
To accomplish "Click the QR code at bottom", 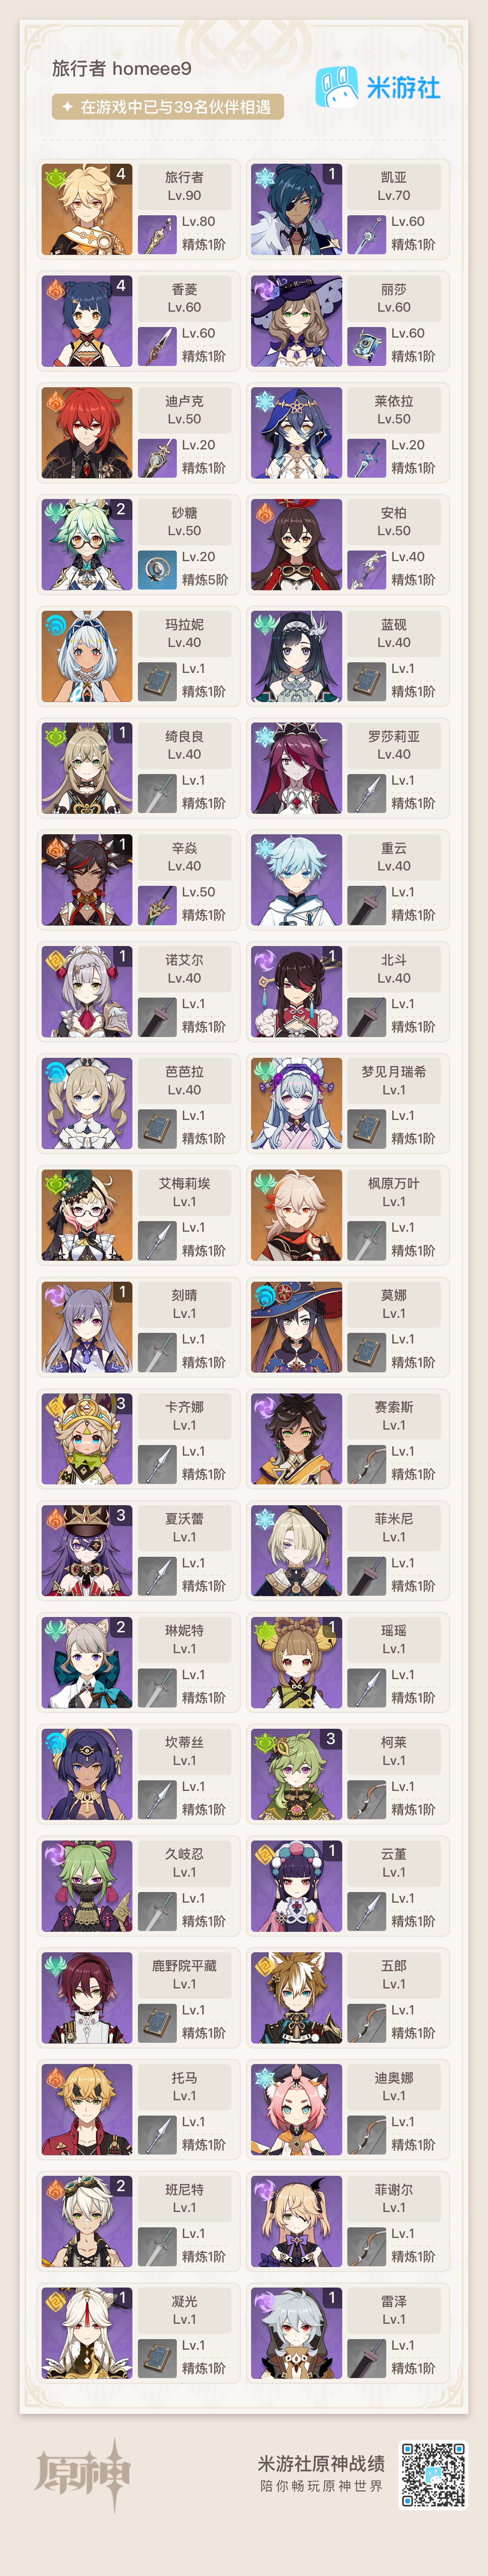I will [433, 2474].
